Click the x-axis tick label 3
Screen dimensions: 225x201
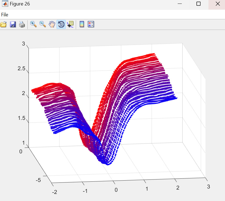tap(208, 187)
